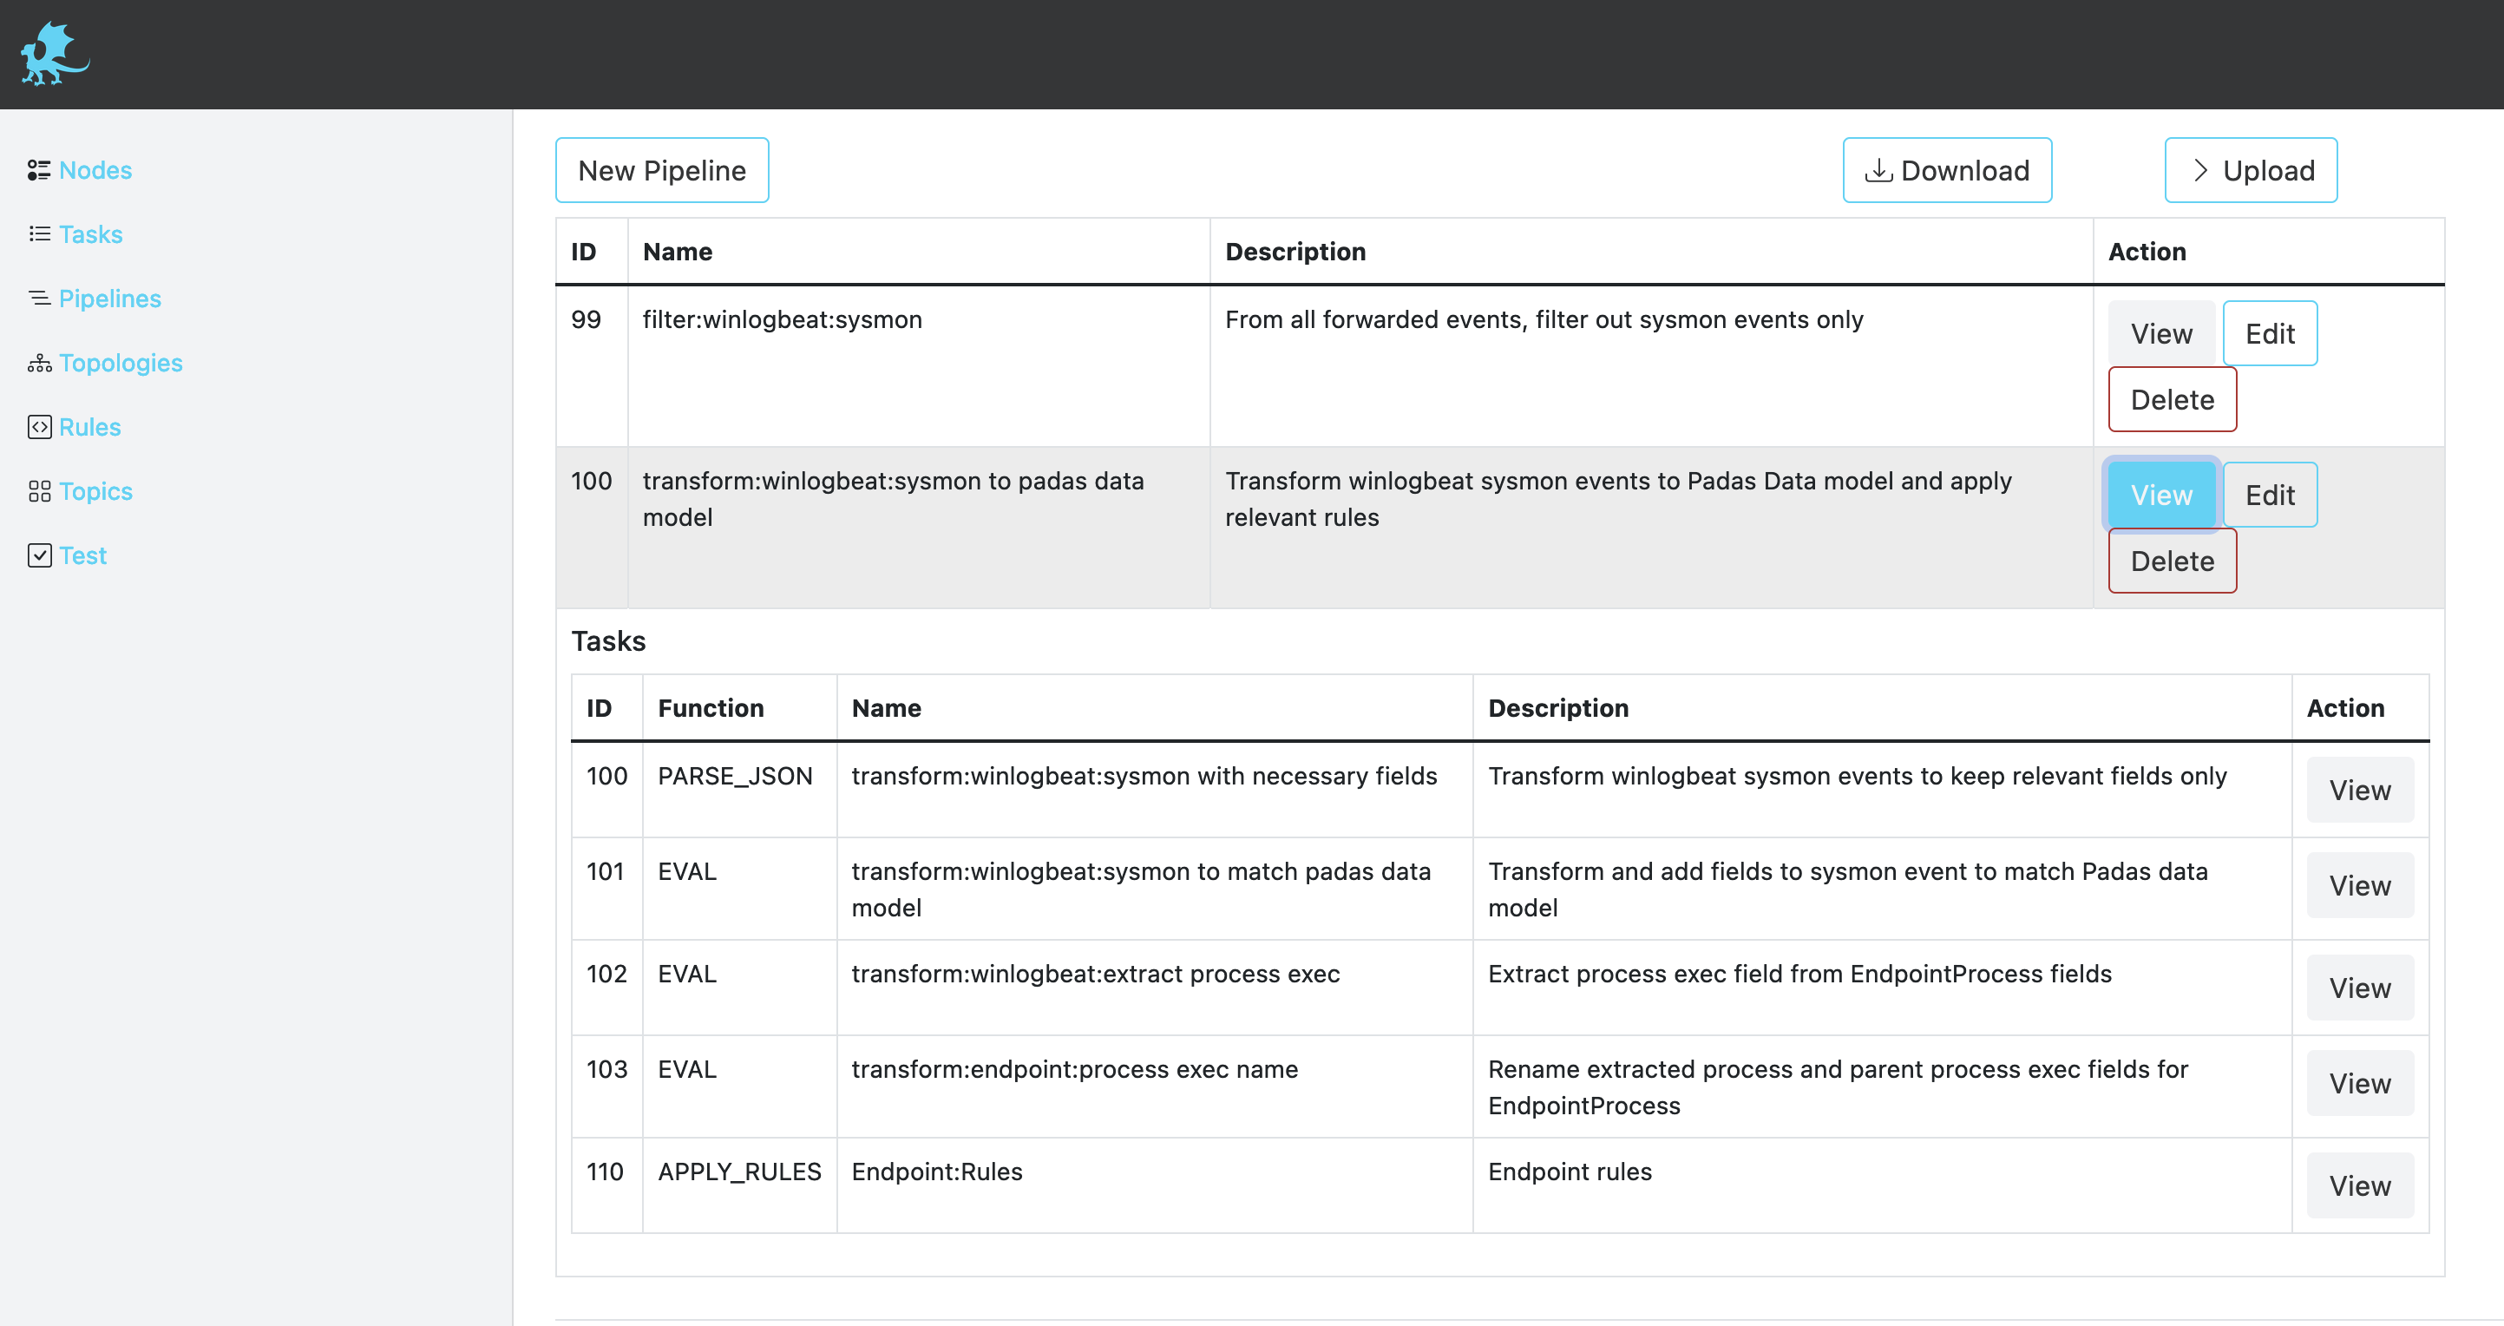The width and height of the screenshot is (2504, 1326).
Task: Go to the Topologies page
Action: tap(121, 363)
